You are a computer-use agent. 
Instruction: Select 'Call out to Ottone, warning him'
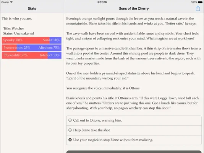click(134, 120)
